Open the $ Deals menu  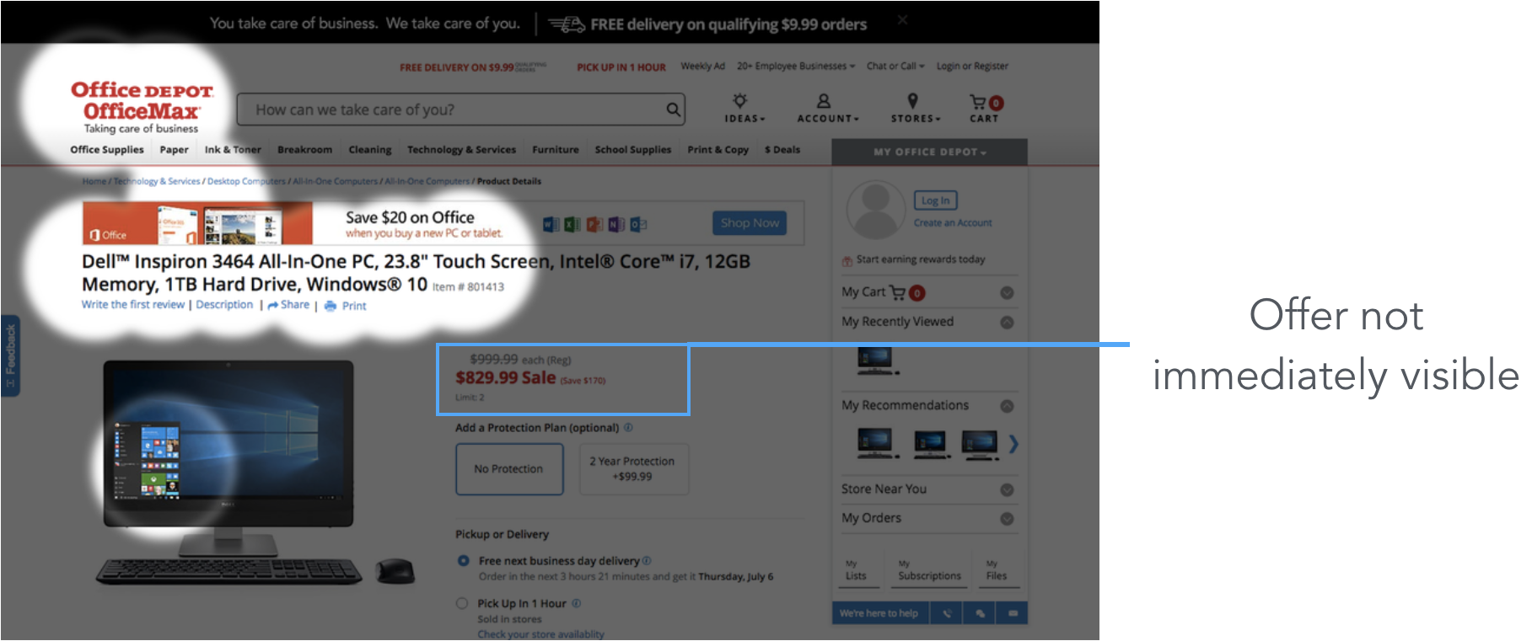click(782, 150)
